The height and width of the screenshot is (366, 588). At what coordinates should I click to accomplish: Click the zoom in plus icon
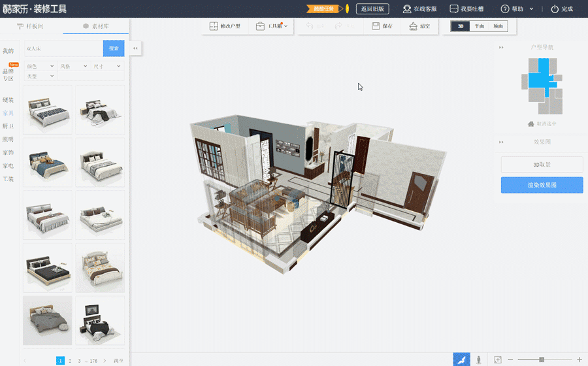[x=579, y=360]
